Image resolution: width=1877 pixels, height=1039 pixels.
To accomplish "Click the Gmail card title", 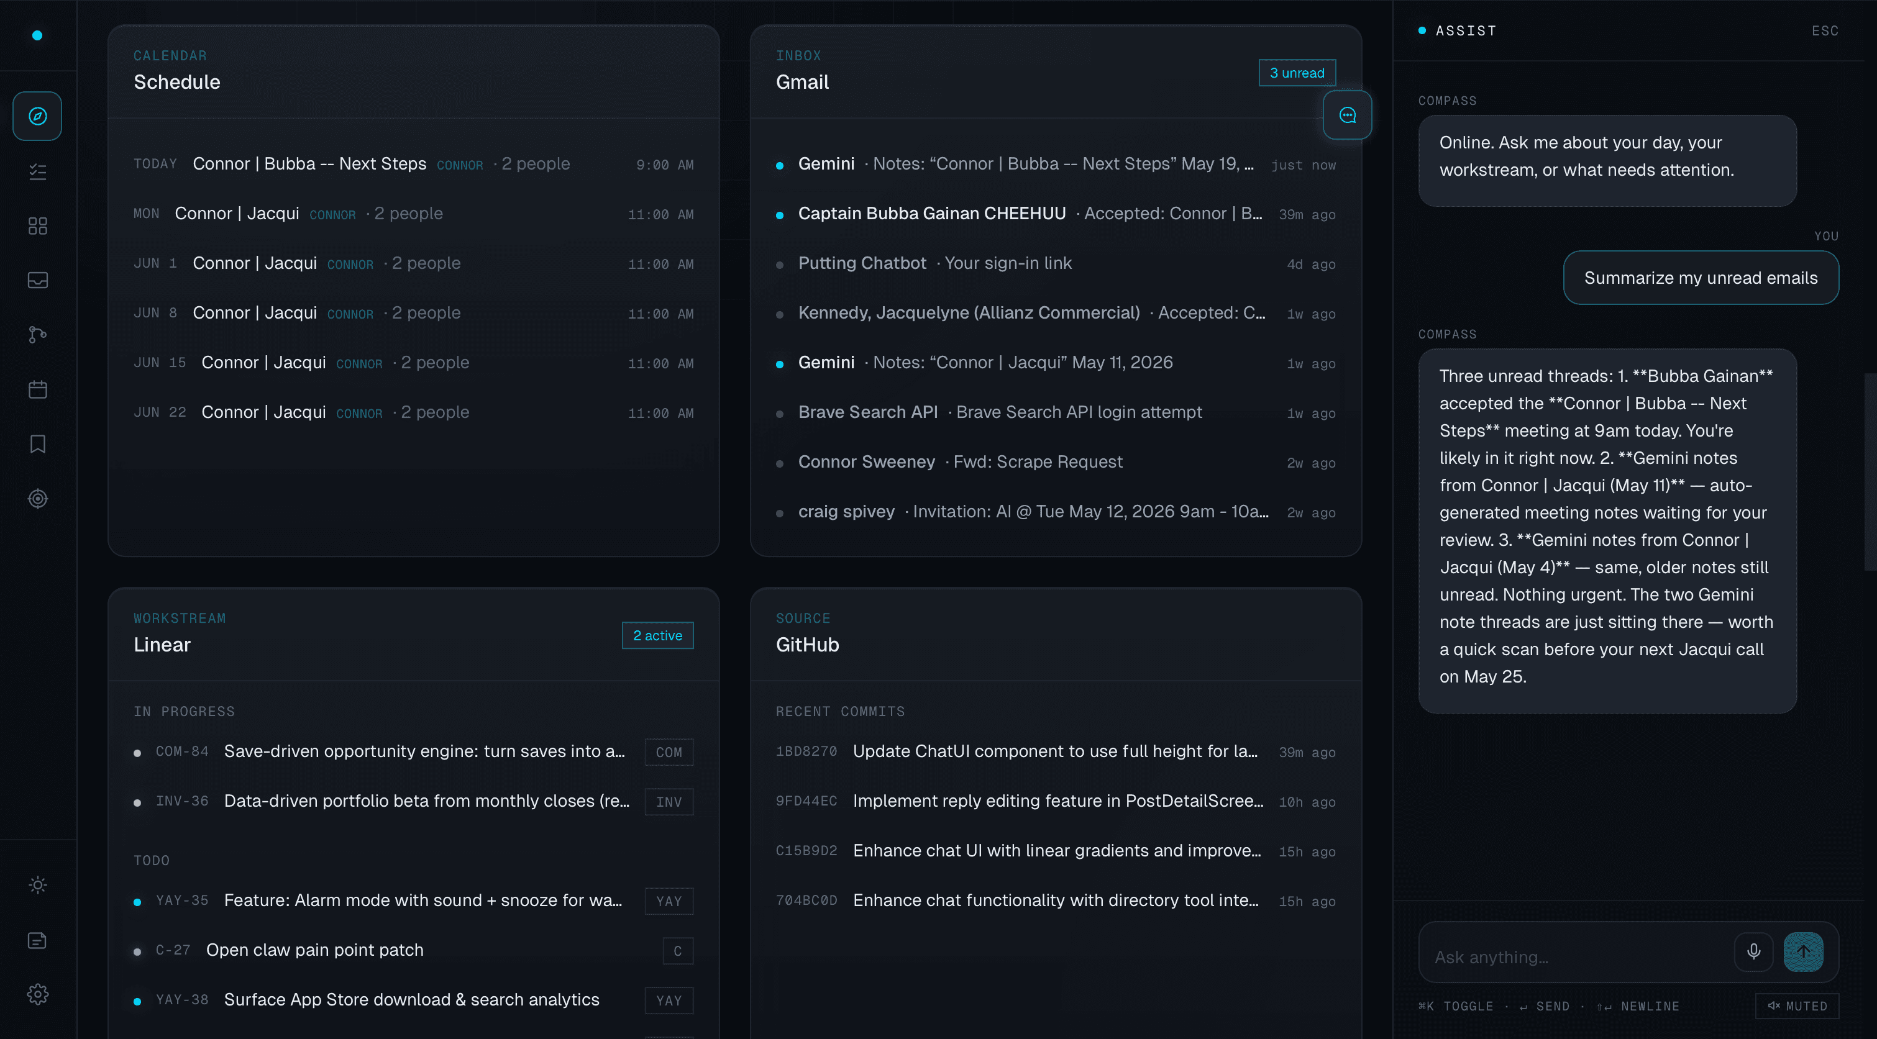I will [802, 82].
